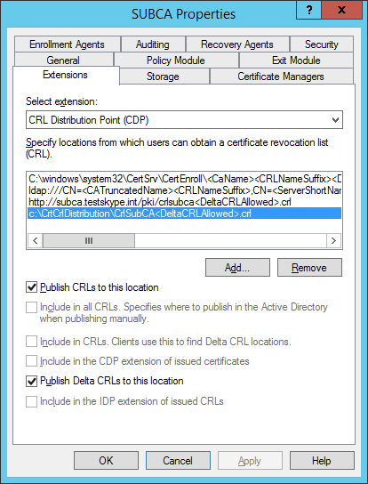Click the Remove button
The image size is (368, 484).
pos(309,268)
